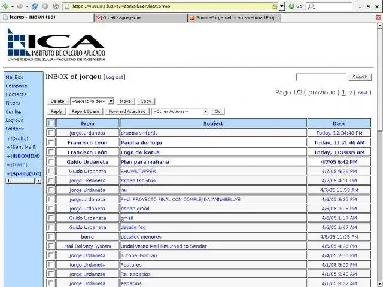Click the page vertical scrollbar up arrow

[x=380, y=25]
